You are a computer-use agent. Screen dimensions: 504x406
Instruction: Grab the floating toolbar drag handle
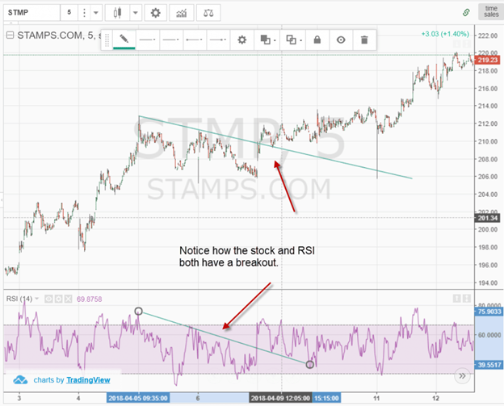coord(107,40)
